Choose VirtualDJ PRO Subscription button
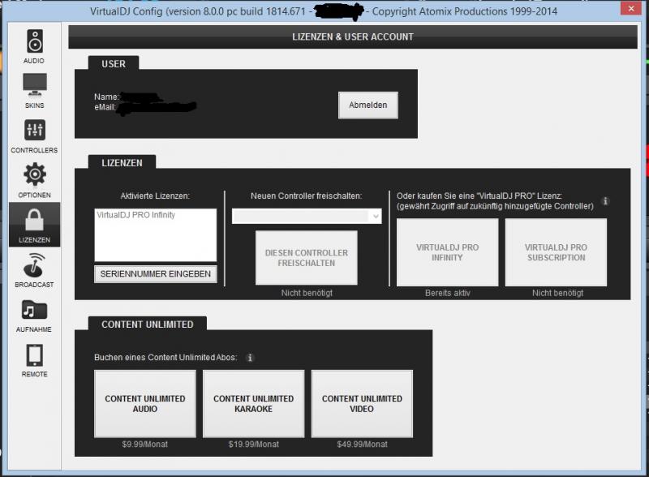This screenshot has height=477, width=649. point(556,252)
